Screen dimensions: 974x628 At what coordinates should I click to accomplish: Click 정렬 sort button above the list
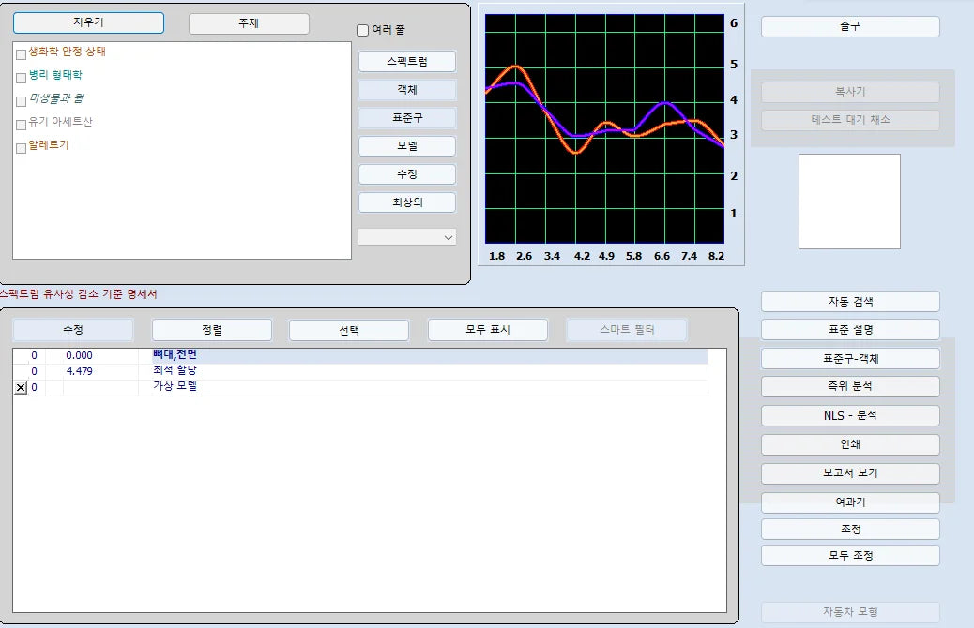(211, 330)
